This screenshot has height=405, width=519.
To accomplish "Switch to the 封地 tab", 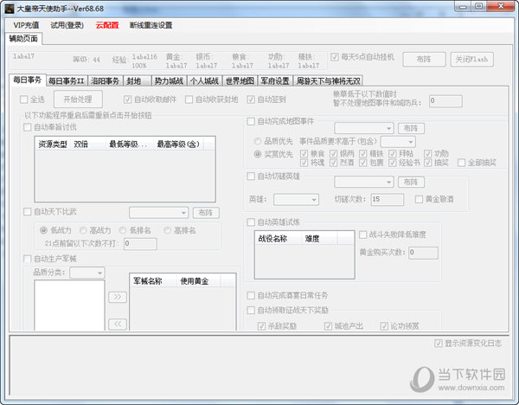I will pyautogui.click(x=137, y=80).
